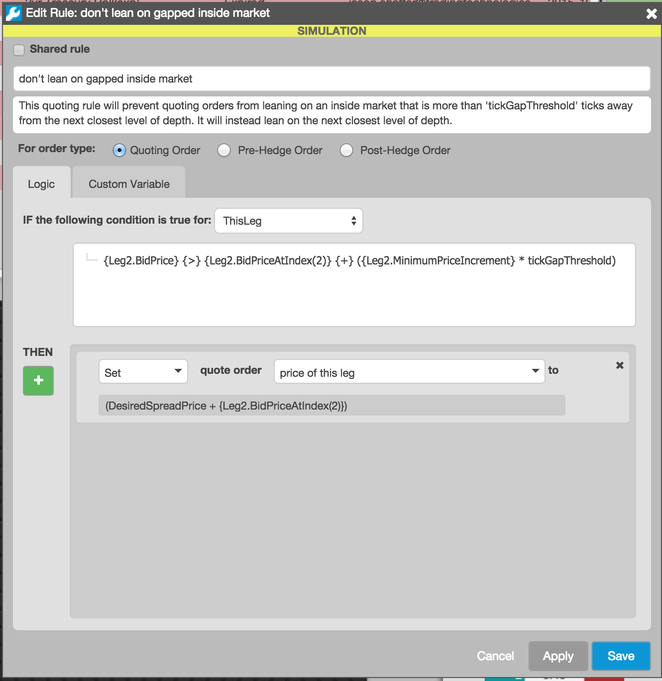Remove the Set quote order action
Image resolution: width=662 pixels, height=681 pixels.
click(x=620, y=365)
